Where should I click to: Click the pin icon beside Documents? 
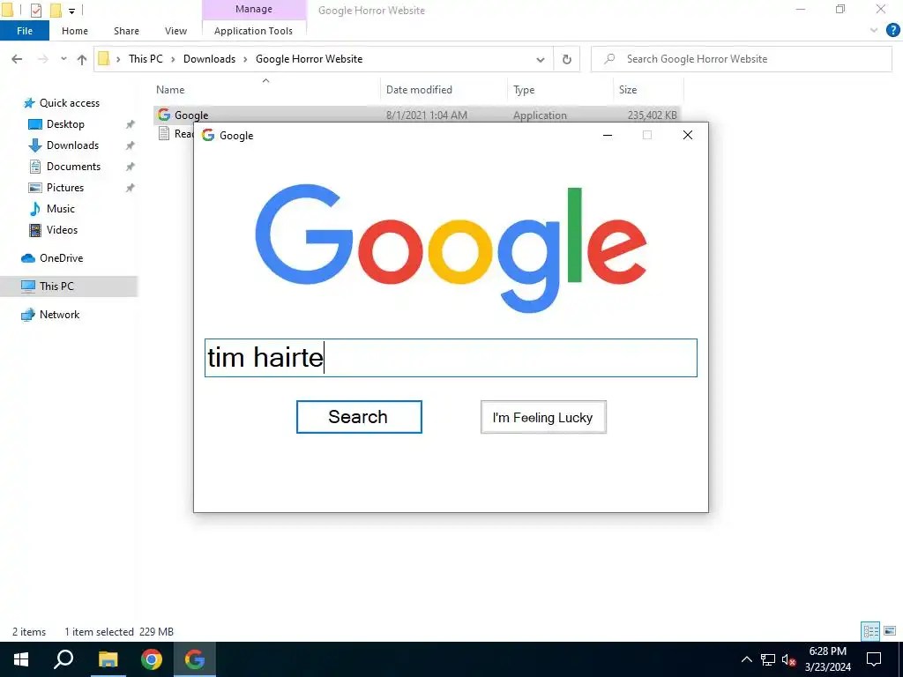pyautogui.click(x=131, y=167)
